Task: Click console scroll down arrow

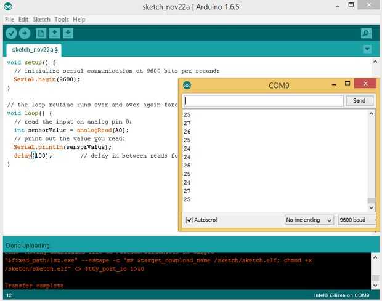Action: click(375, 285)
